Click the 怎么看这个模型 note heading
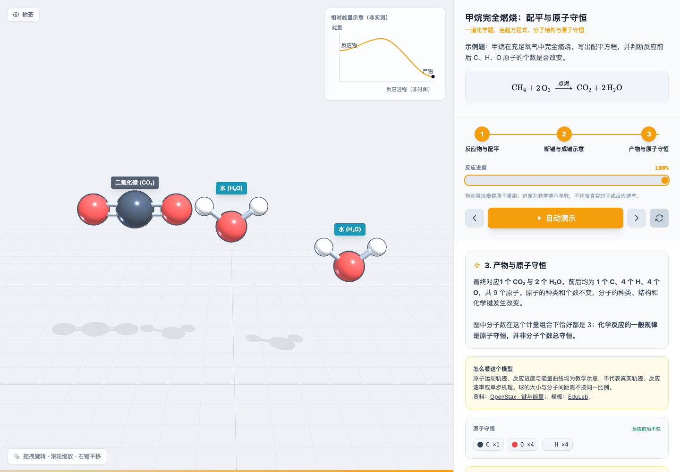This screenshot has width=680, height=472. tap(493, 369)
